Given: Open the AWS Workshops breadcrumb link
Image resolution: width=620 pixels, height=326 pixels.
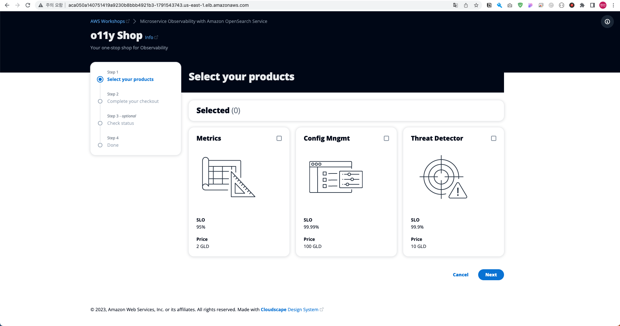Looking at the screenshot, I should [110, 21].
